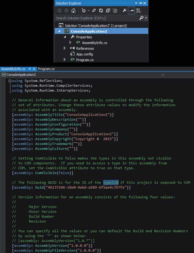Click the AssemblyVersion("1.0.0.0") line

click(52, 246)
